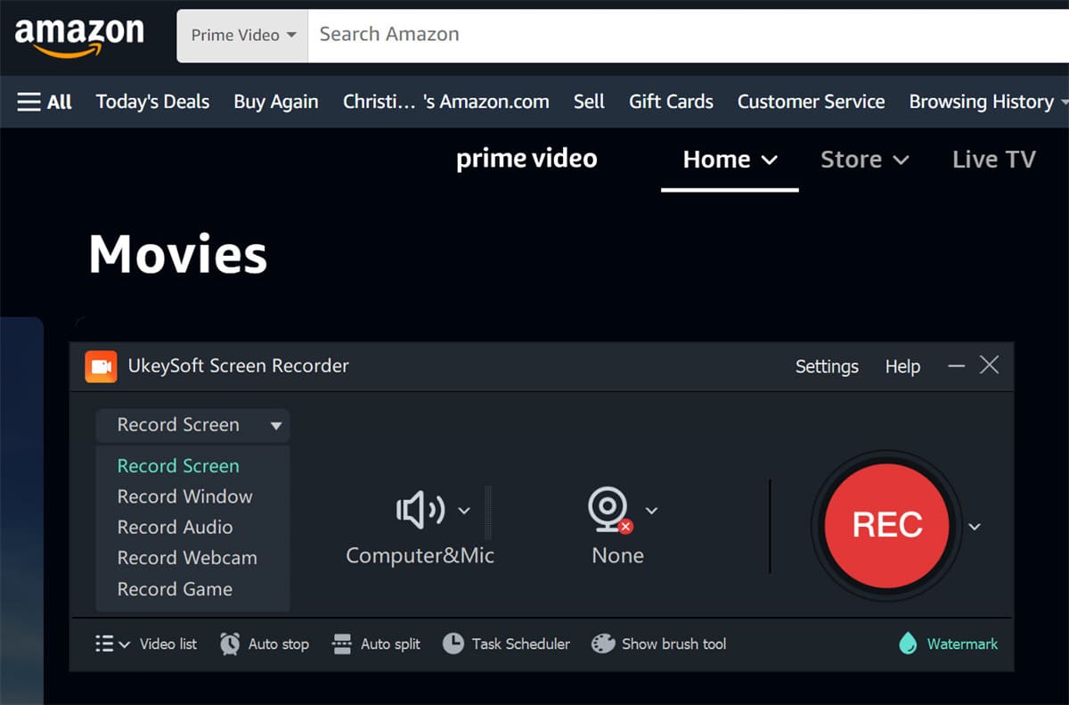Click the Watermark droplet icon

click(908, 644)
